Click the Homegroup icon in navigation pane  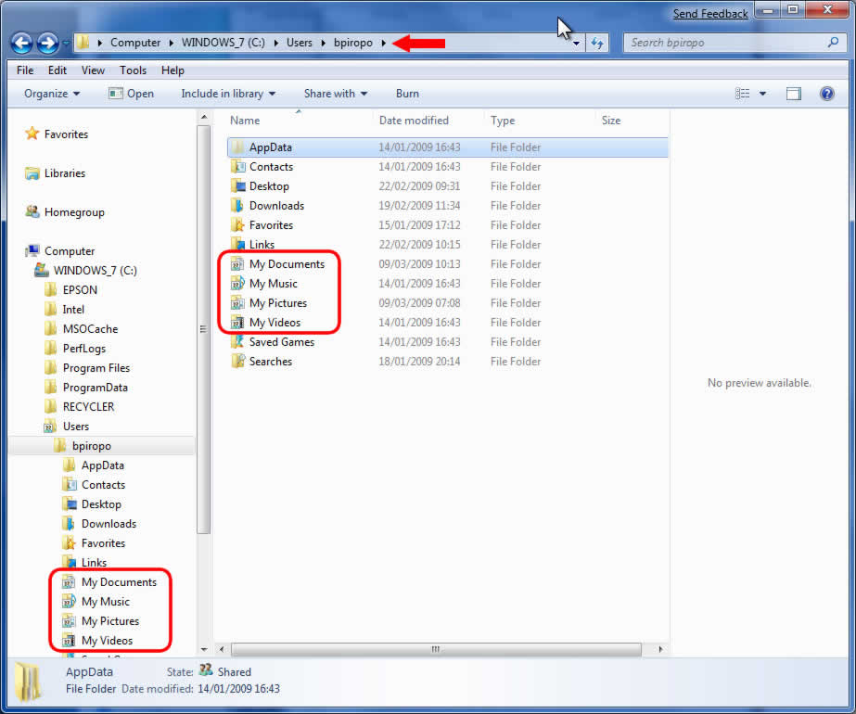[x=32, y=211]
